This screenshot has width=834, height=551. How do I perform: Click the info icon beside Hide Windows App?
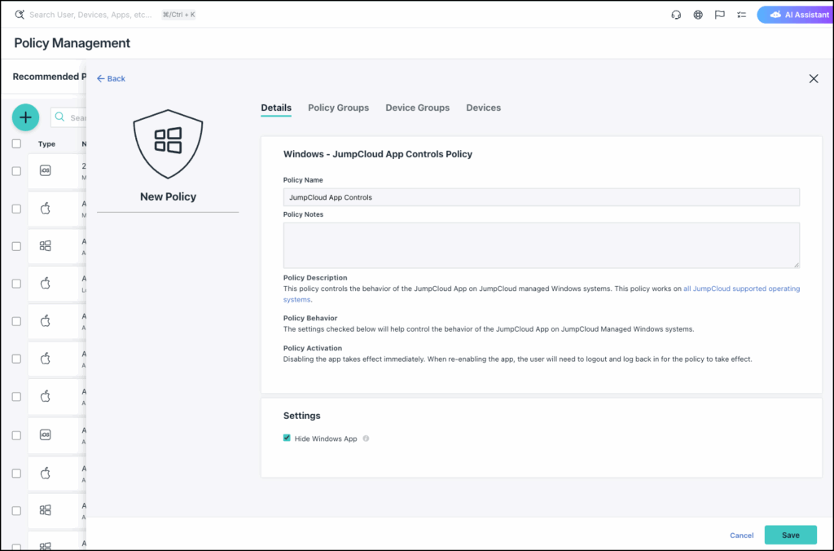[366, 439]
